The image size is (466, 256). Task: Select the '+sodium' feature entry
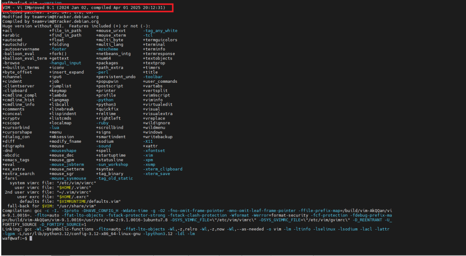(105, 141)
